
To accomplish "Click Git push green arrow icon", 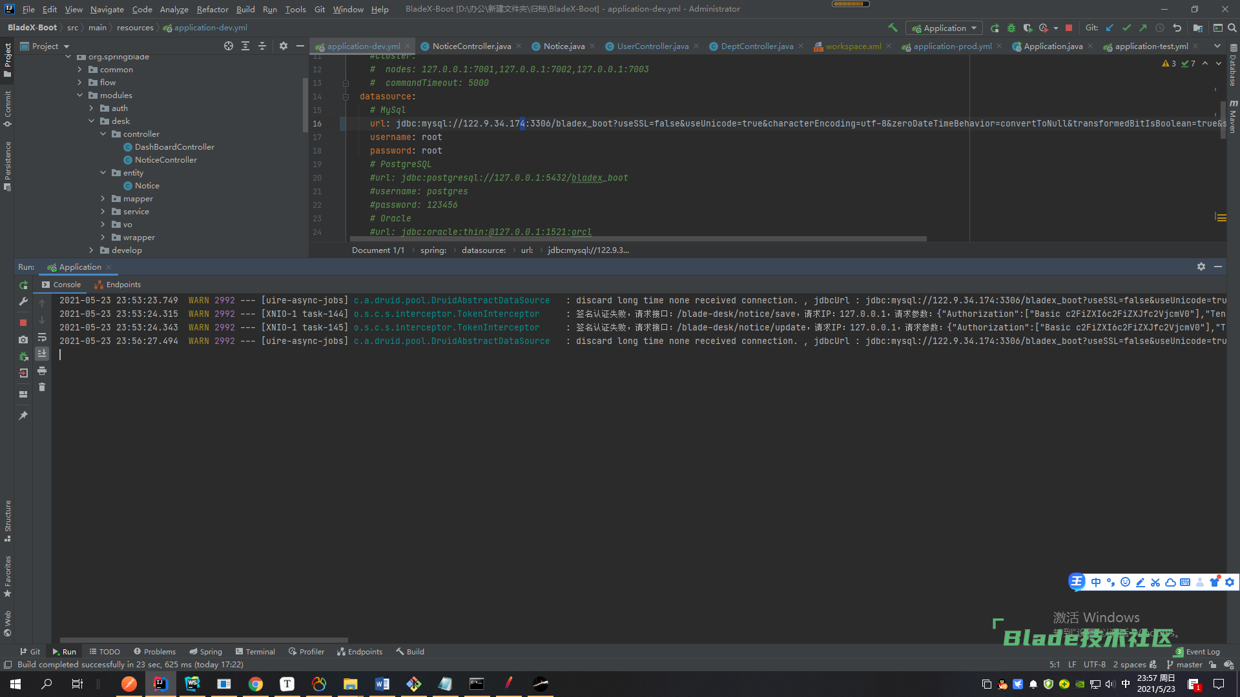I will (x=1143, y=28).
